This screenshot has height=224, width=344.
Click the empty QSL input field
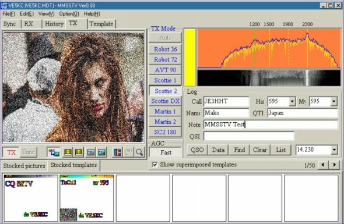point(249,136)
